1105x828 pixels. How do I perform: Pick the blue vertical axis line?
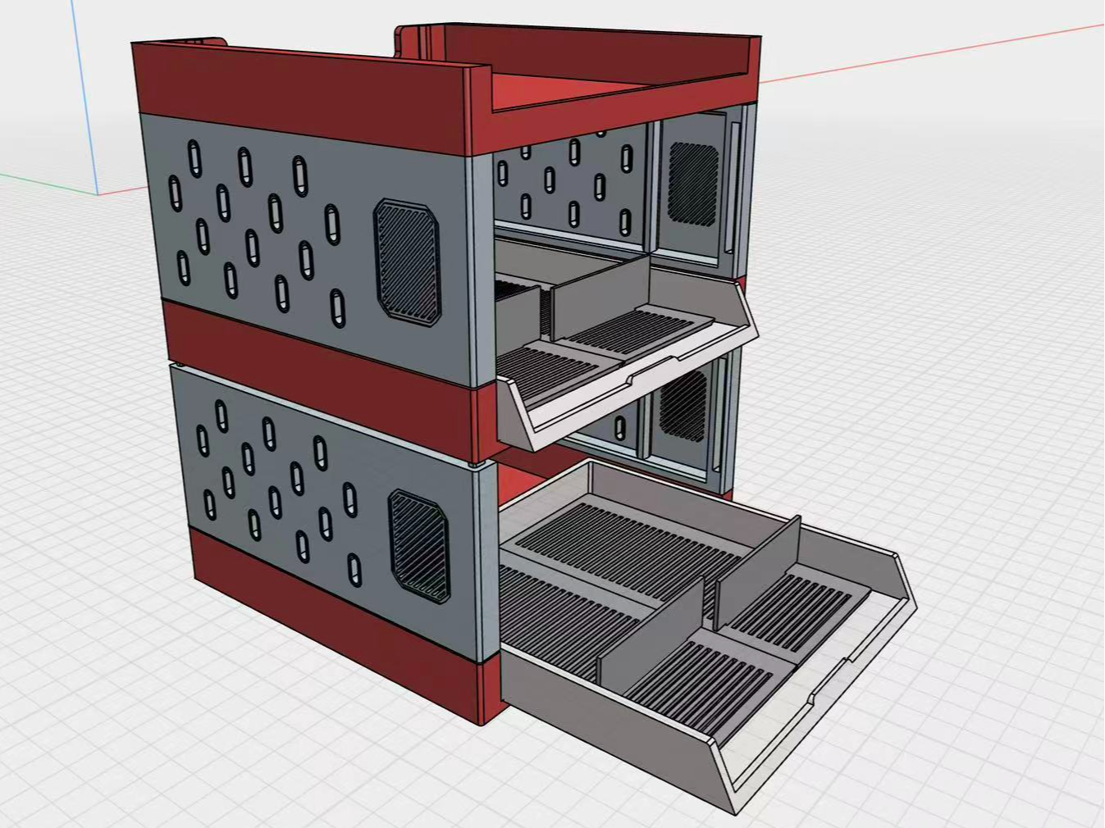(86, 98)
